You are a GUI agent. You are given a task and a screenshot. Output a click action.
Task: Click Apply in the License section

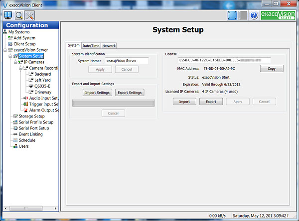pyautogui.click(x=238, y=102)
